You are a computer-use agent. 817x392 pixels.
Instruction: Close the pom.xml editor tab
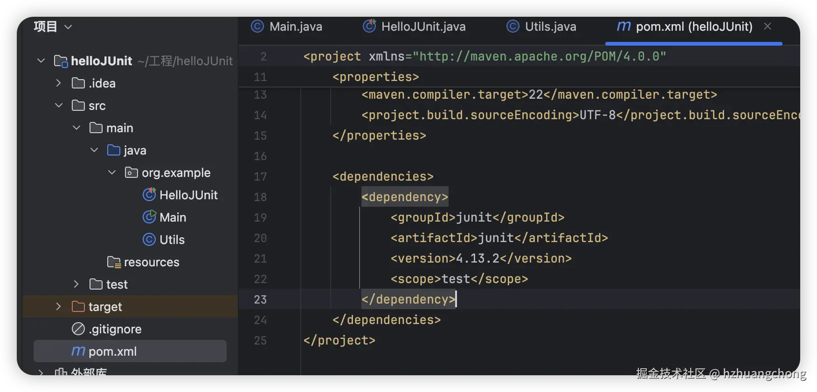click(x=768, y=27)
